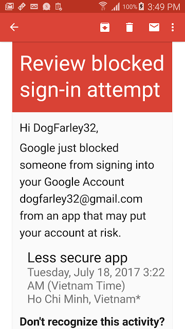Viewport: 185px width, 329px height.
Task: Tap the 'Hi DogFarley32,' greeting line
Action: (59, 129)
